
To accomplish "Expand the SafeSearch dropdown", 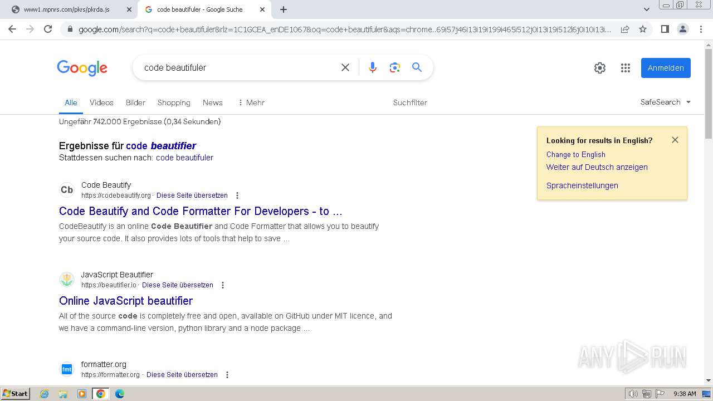I will (x=666, y=102).
